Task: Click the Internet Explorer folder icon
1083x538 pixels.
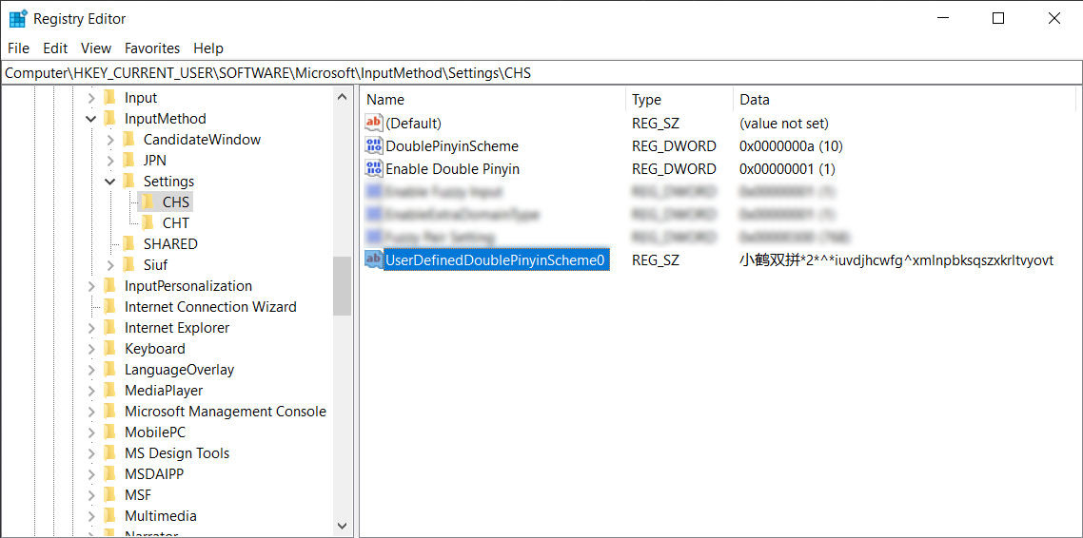Action: [109, 328]
